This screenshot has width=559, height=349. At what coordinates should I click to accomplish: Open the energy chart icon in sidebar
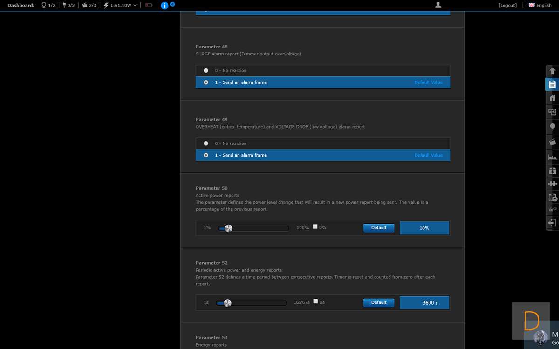tap(552, 157)
